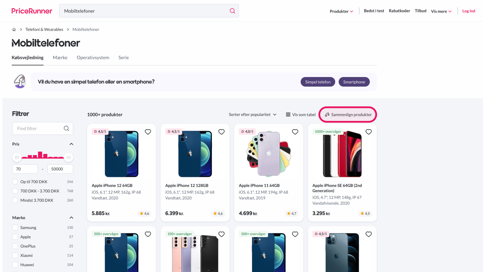Viewport: 483px width, 272px height.
Task: Check the Huawei brand checkbox
Action: point(15,265)
